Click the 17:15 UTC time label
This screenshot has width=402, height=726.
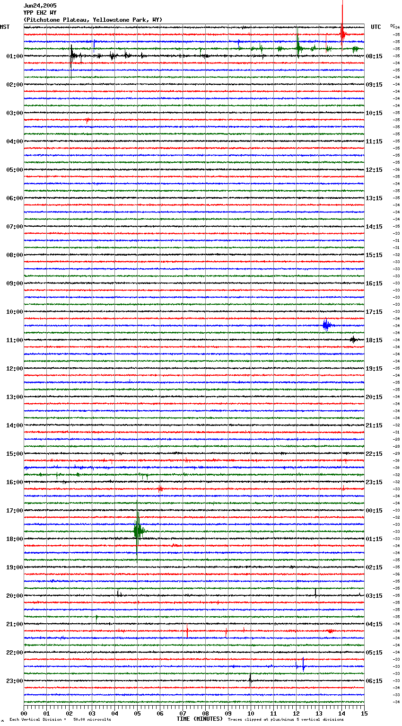click(x=374, y=312)
